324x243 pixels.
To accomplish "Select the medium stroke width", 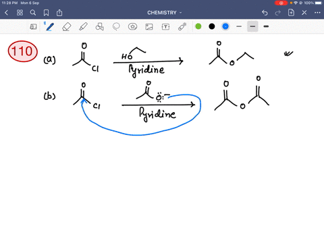I will point(252,26).
